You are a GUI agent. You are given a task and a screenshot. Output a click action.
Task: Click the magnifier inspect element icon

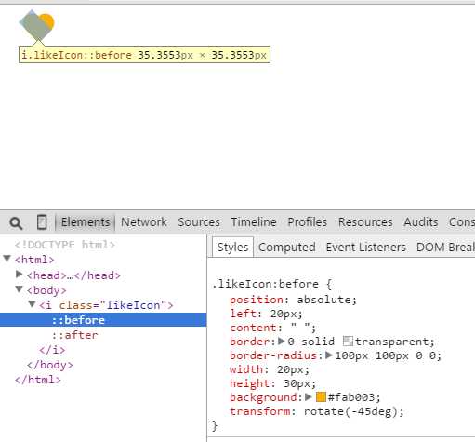point(16,222)
